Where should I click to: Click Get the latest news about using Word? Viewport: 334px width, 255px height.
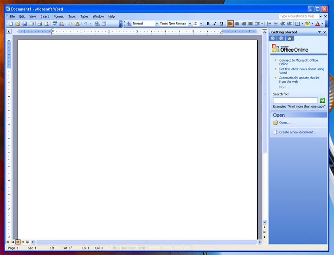point(302,71)
